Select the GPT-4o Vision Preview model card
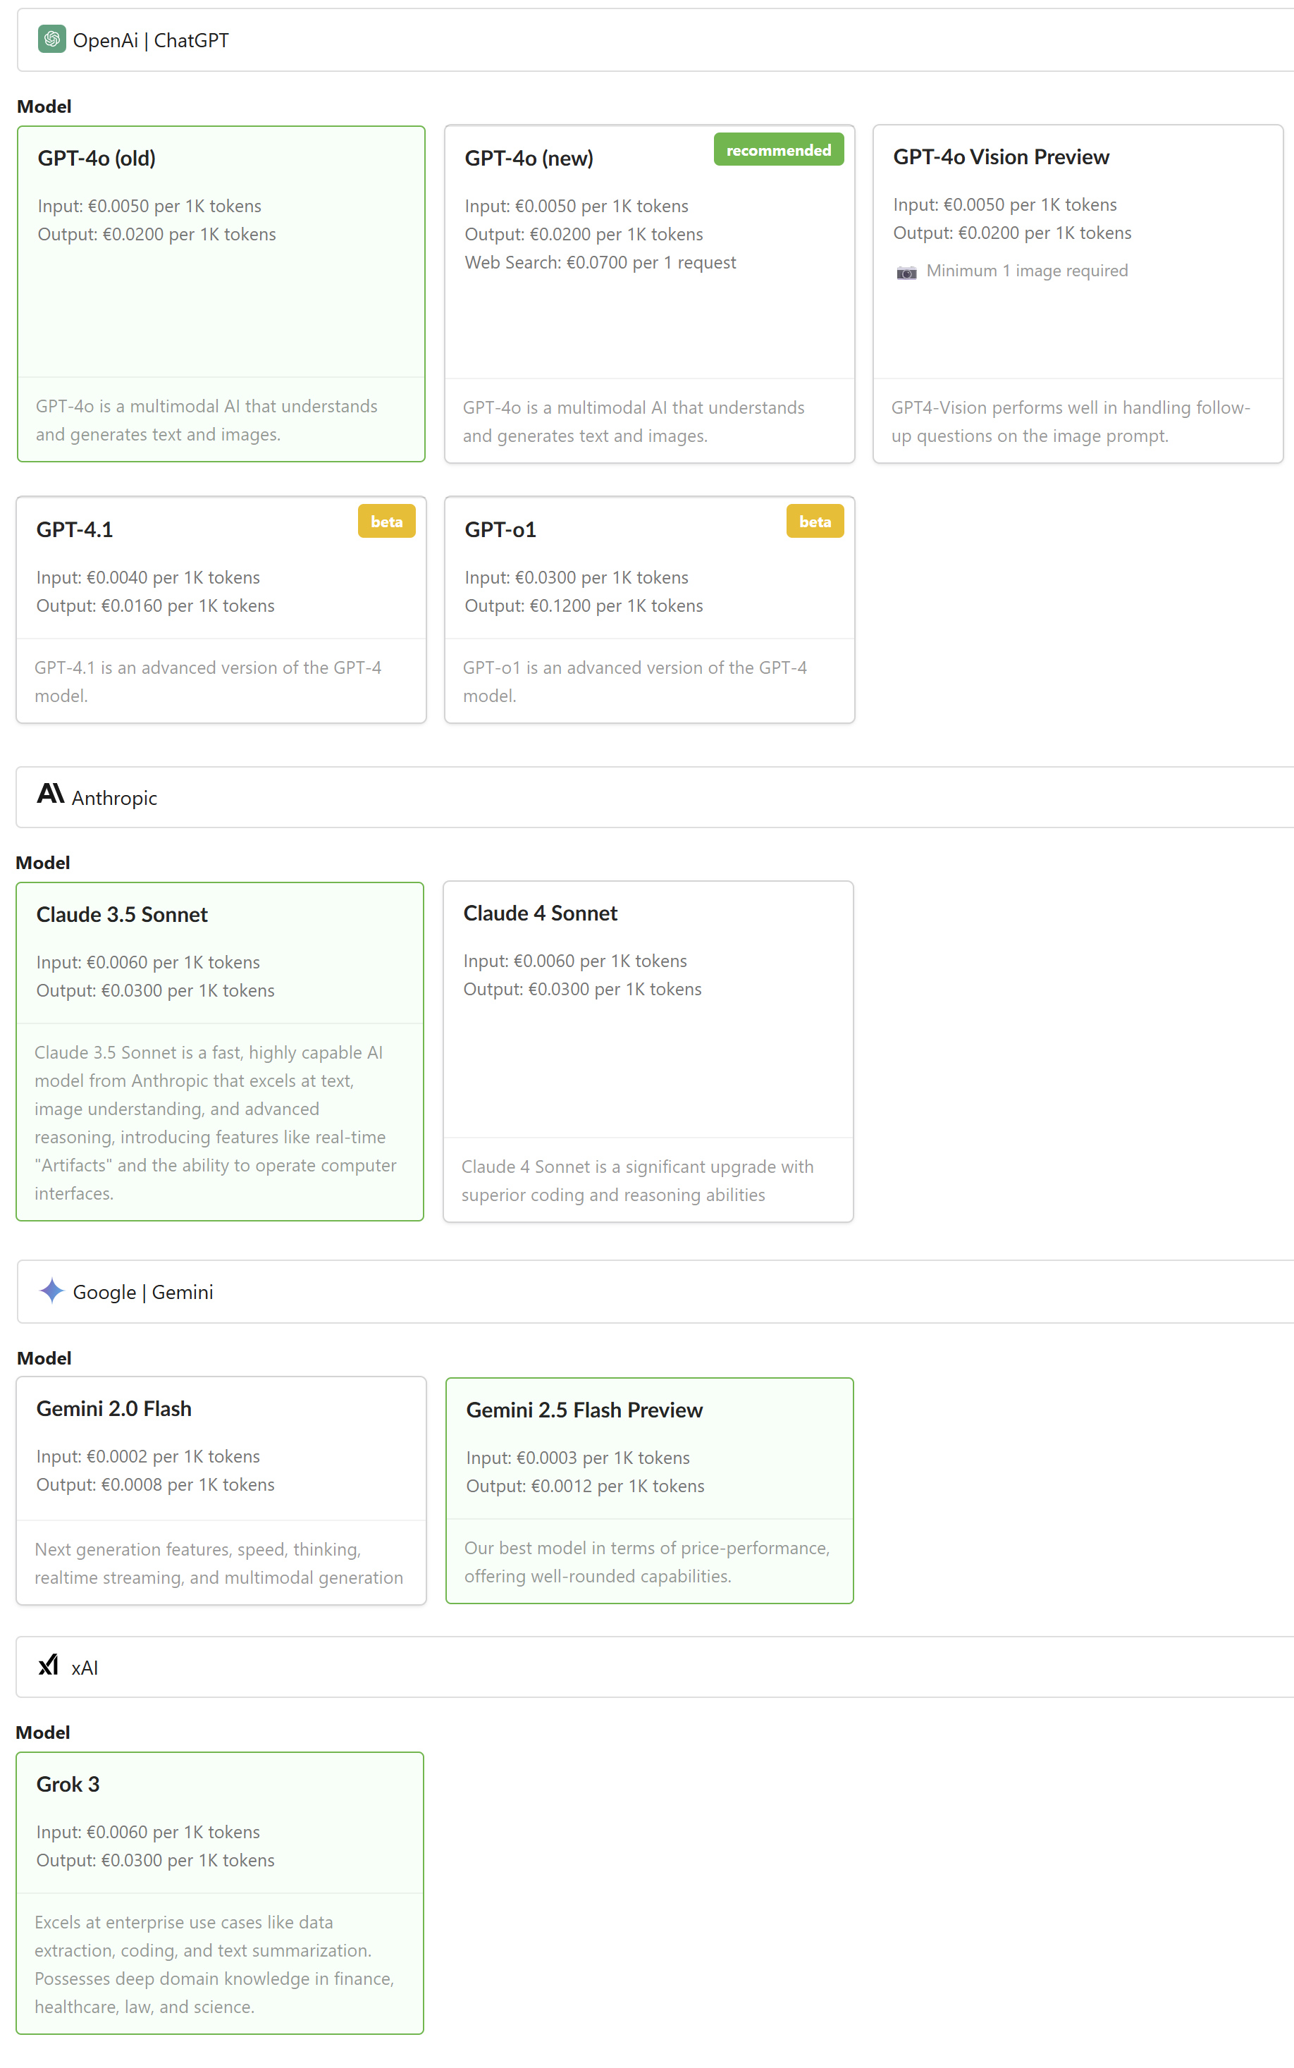 [x=1078, y=293]
